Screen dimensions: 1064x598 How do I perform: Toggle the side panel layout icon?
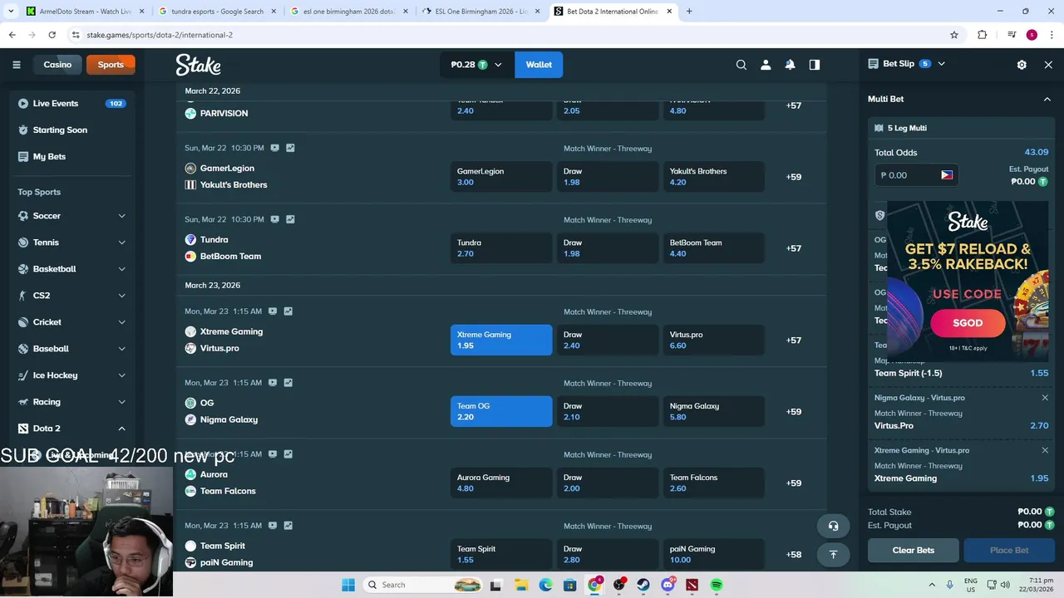tap(815, 65)
